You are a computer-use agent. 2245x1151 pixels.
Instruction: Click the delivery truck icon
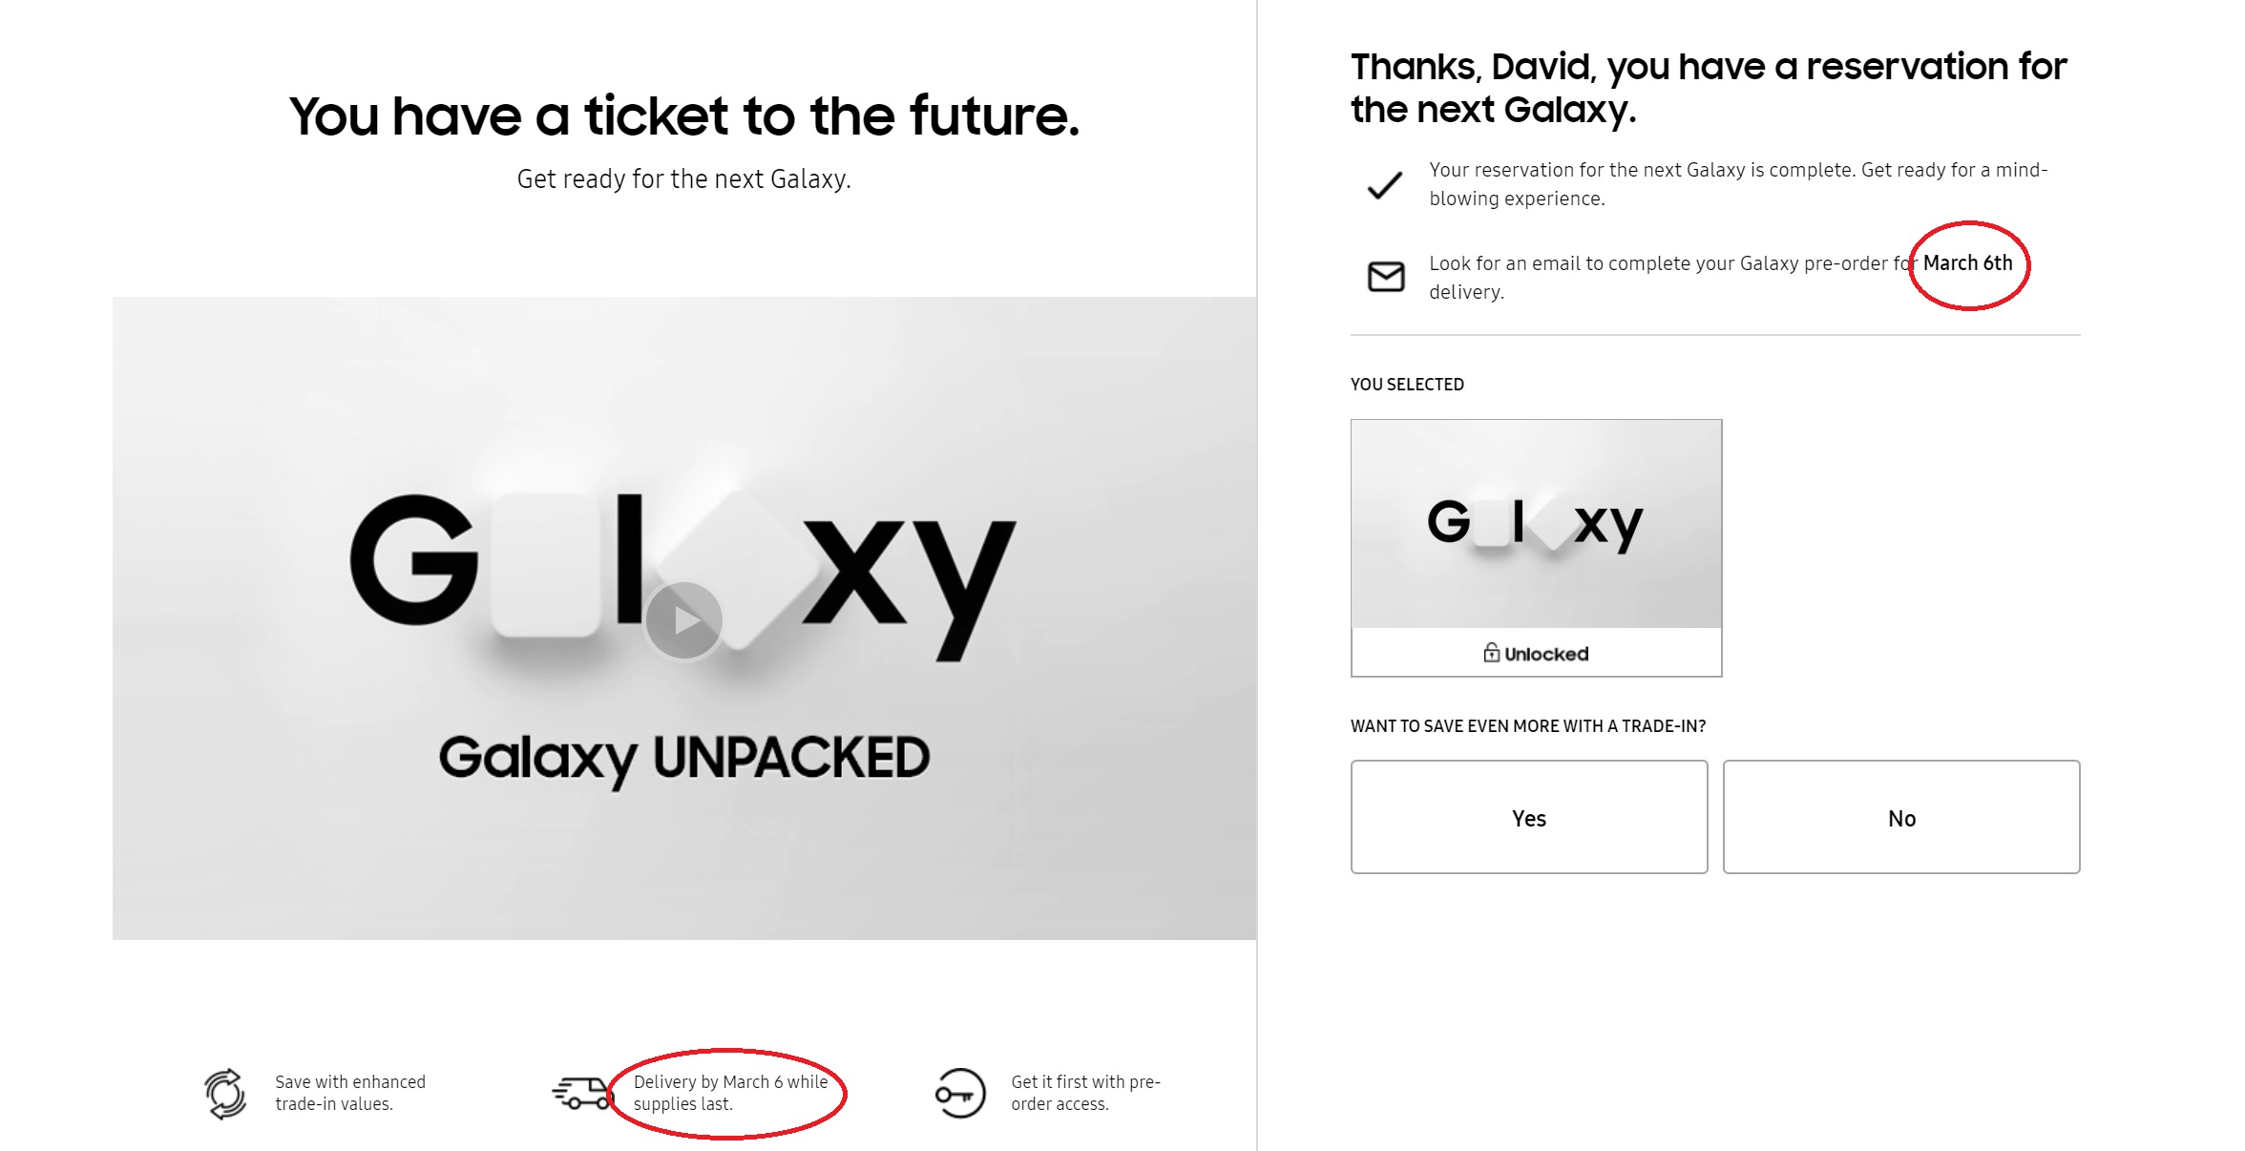point(582,1093)
